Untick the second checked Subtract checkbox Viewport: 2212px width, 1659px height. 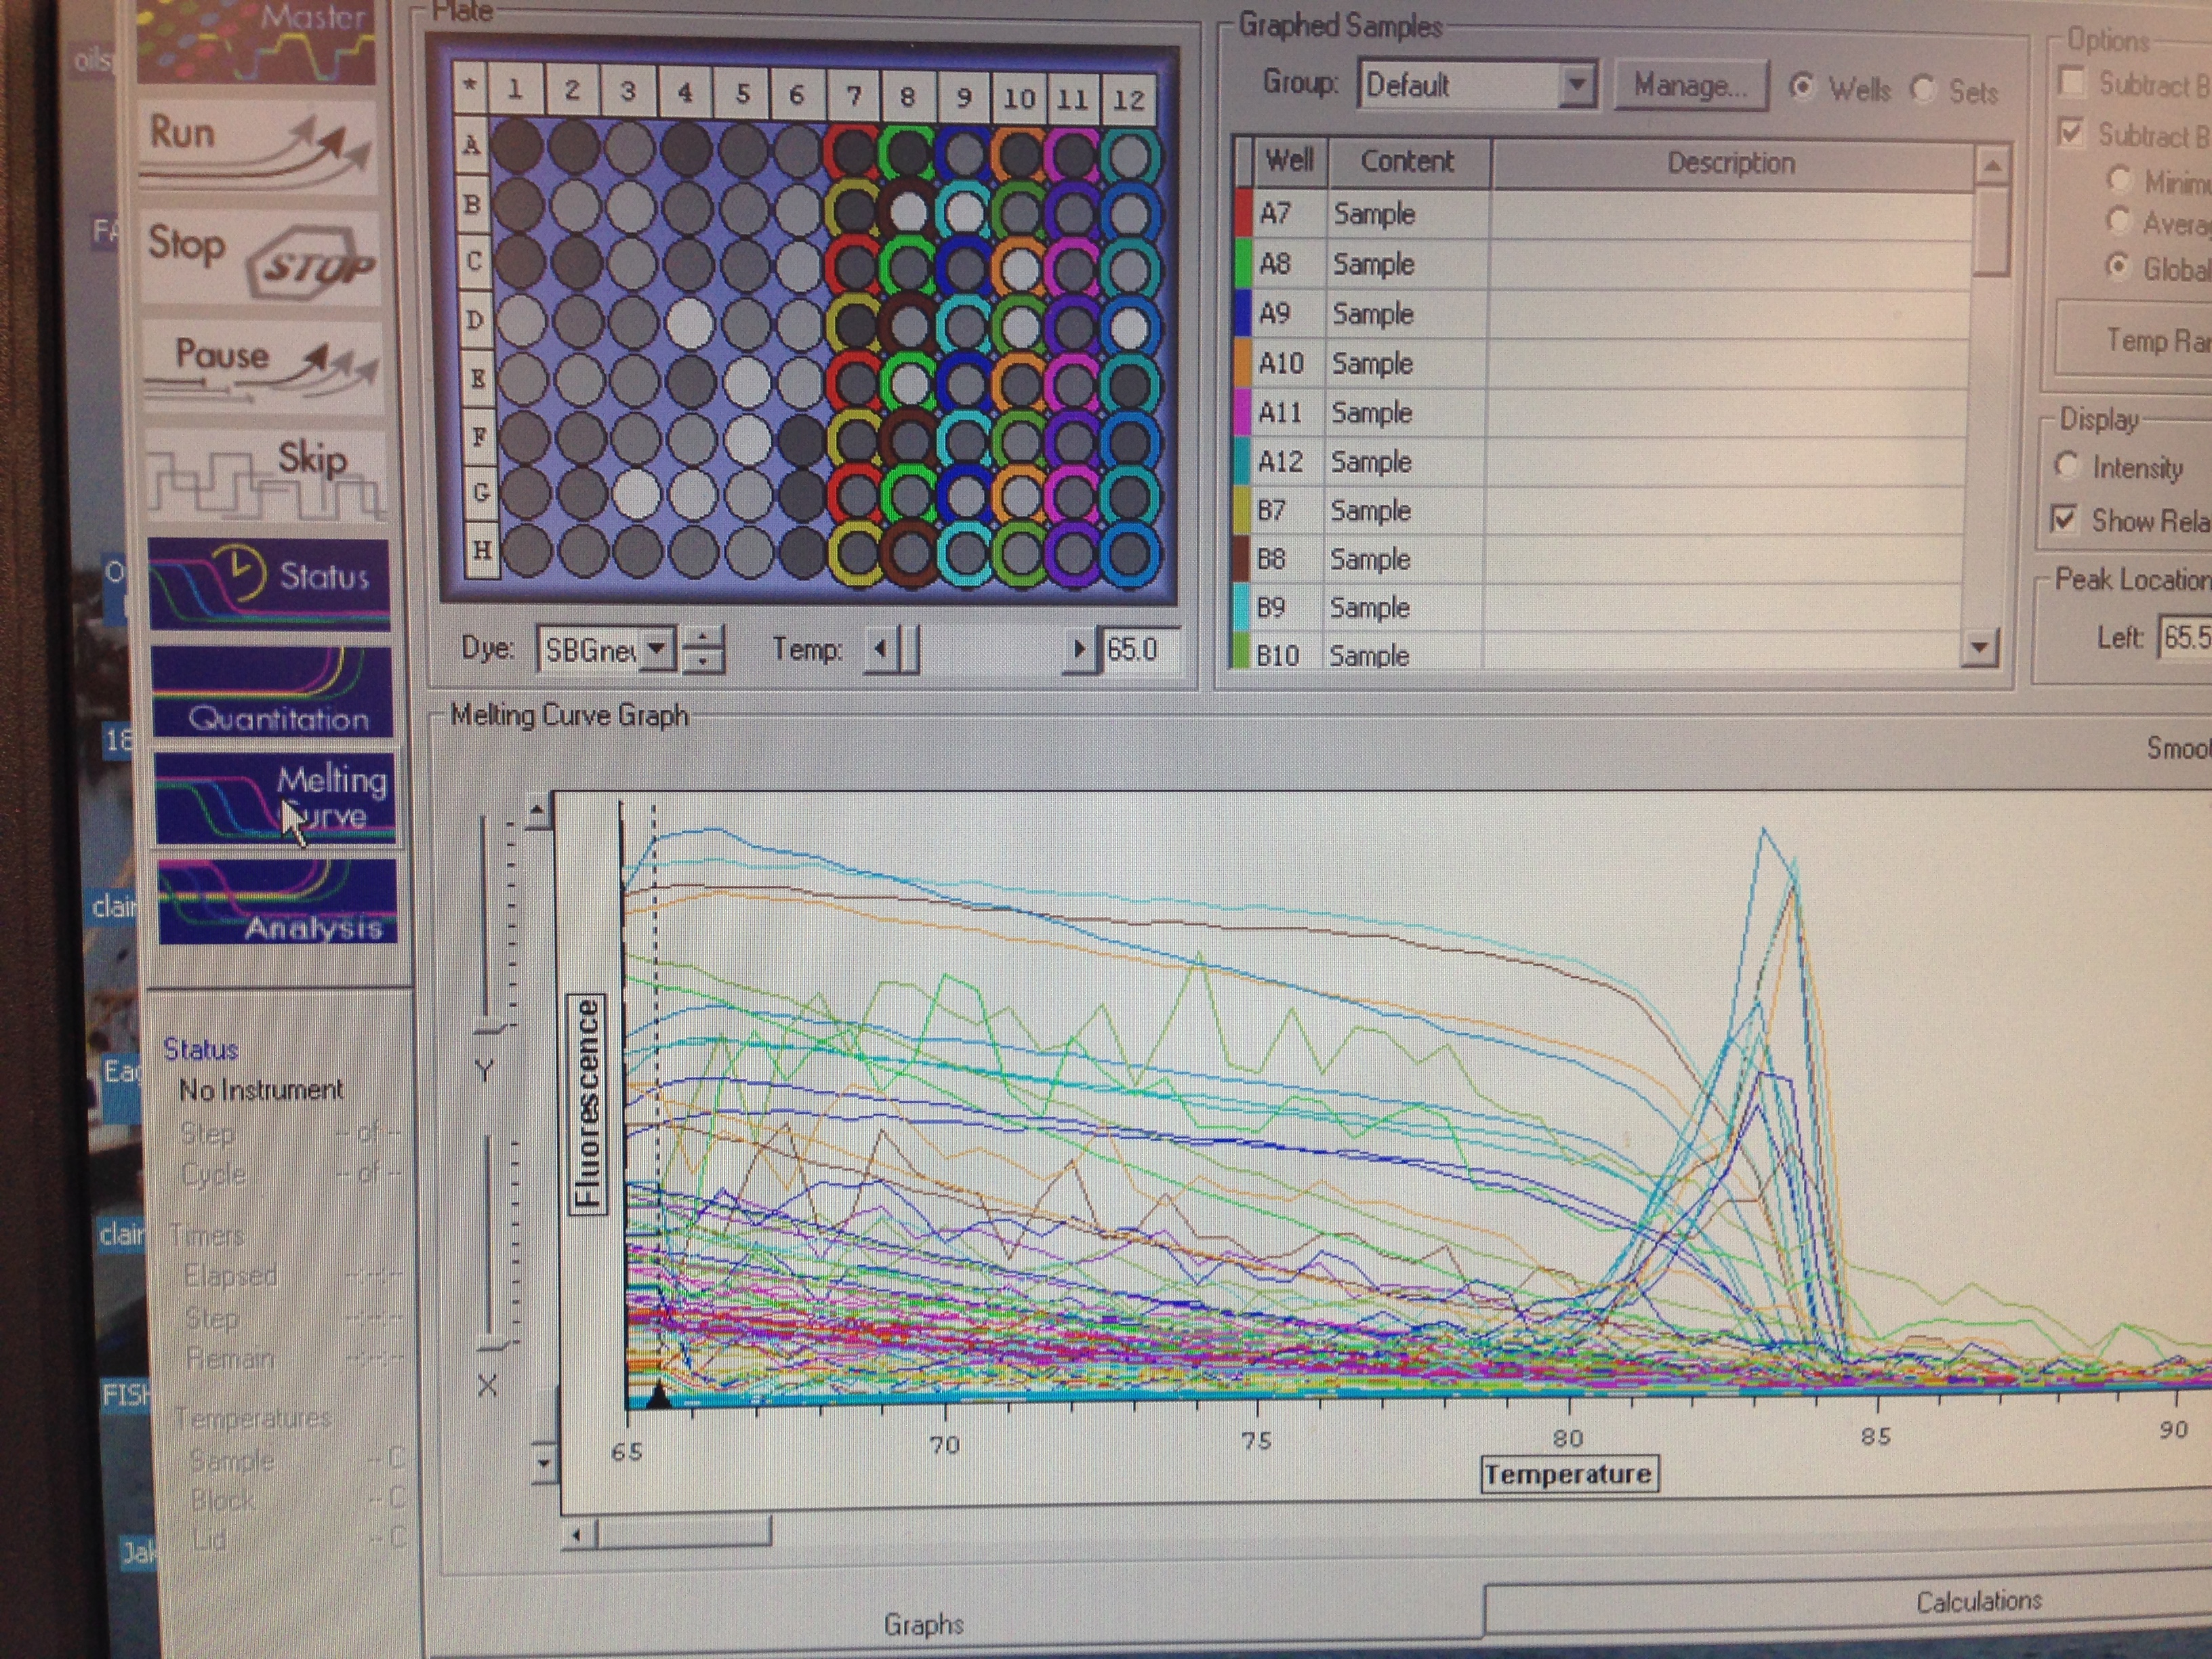click(x=2072, y=133)
